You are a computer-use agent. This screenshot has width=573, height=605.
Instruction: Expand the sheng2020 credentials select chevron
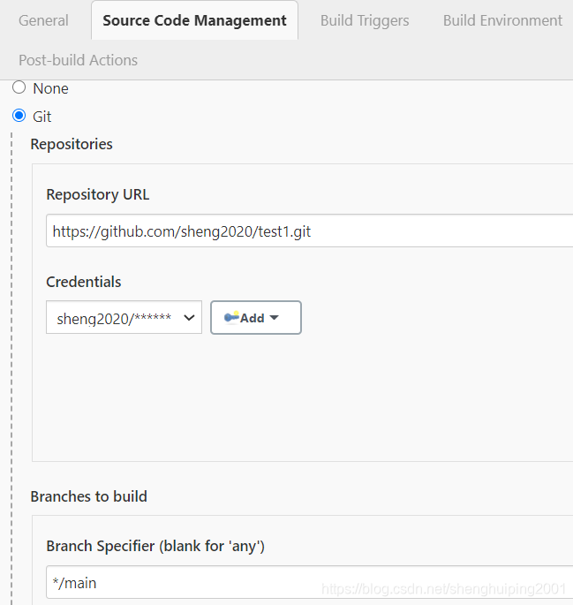coord(189,318)
